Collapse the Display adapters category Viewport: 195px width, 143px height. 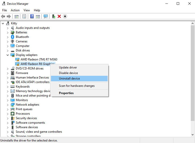[8, 55]
